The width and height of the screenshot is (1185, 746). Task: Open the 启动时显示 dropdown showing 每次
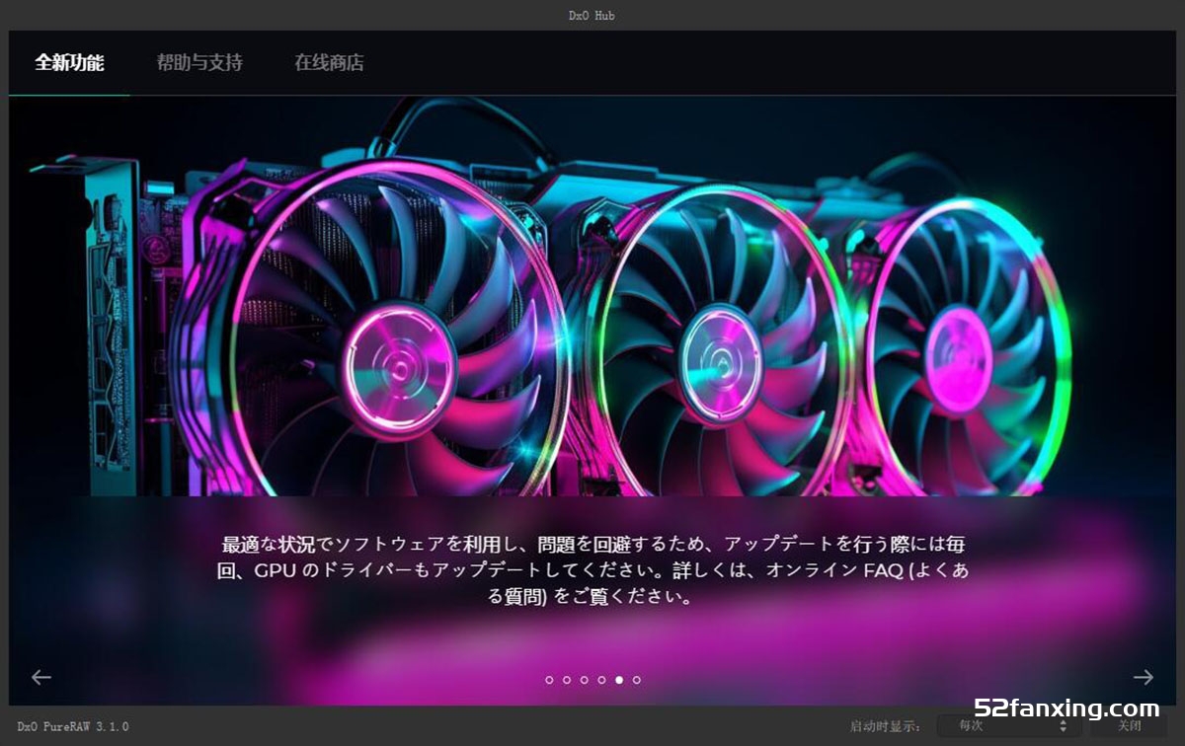(1008, 726)
